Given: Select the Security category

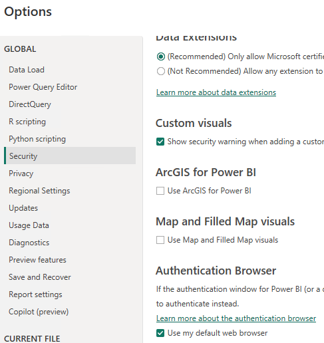Looking at the screenshot, I should 70,156.
